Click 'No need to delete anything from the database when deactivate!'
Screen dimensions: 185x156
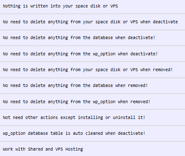(79, 38)
